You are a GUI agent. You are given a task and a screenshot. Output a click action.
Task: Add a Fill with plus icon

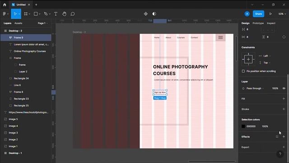(284, 99)
